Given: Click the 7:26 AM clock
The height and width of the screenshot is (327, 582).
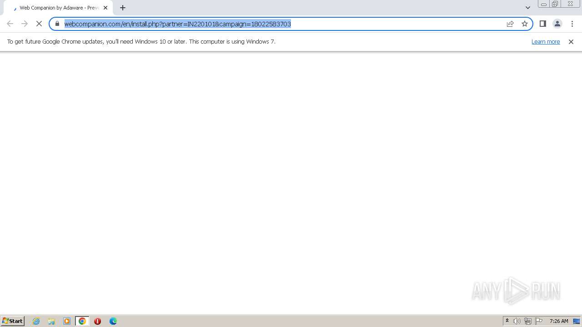Looking at the screenshot, I should (559, 321).
